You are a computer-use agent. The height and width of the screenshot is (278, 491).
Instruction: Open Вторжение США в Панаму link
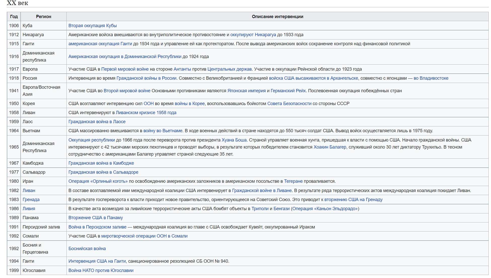(x=95, y=218)
